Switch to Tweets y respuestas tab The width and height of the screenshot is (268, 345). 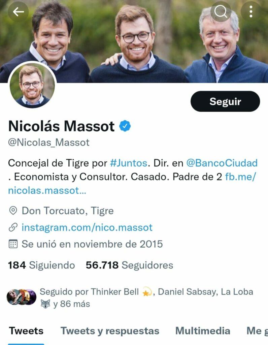(110, 331)
